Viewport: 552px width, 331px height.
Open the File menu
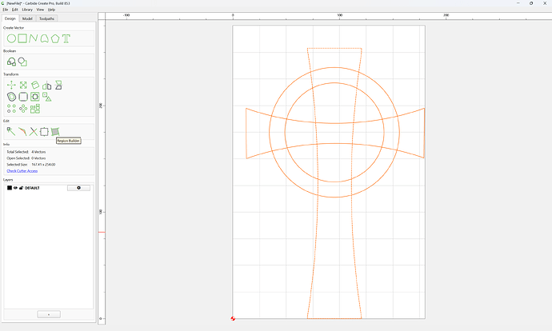pyautogui.click(x=6, y=10)
